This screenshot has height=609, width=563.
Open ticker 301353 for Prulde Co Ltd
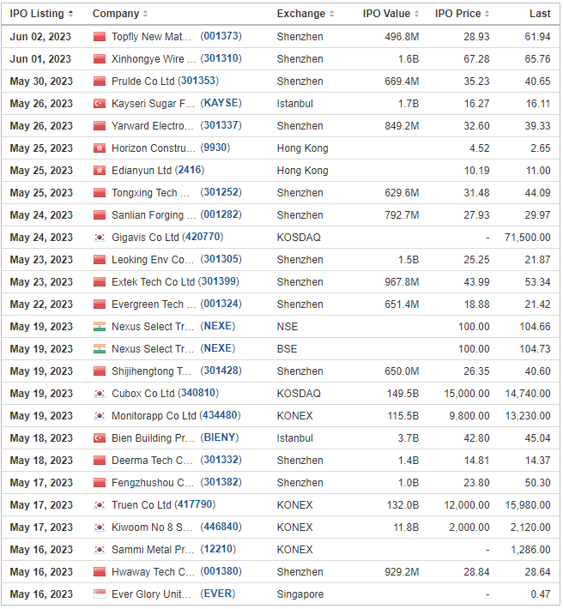point(198,81)
